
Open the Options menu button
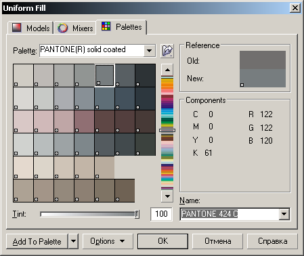(108, 241)
